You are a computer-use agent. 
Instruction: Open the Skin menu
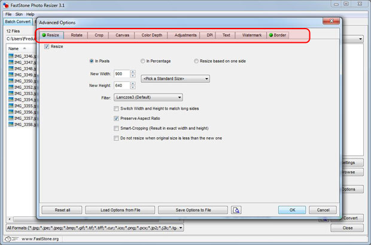click(x=18, y=14)
